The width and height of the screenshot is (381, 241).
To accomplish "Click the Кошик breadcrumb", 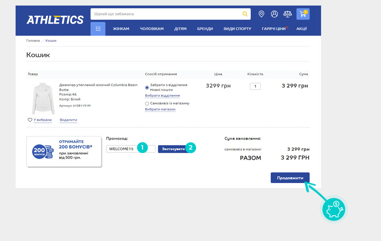I will tap(51, 41).
